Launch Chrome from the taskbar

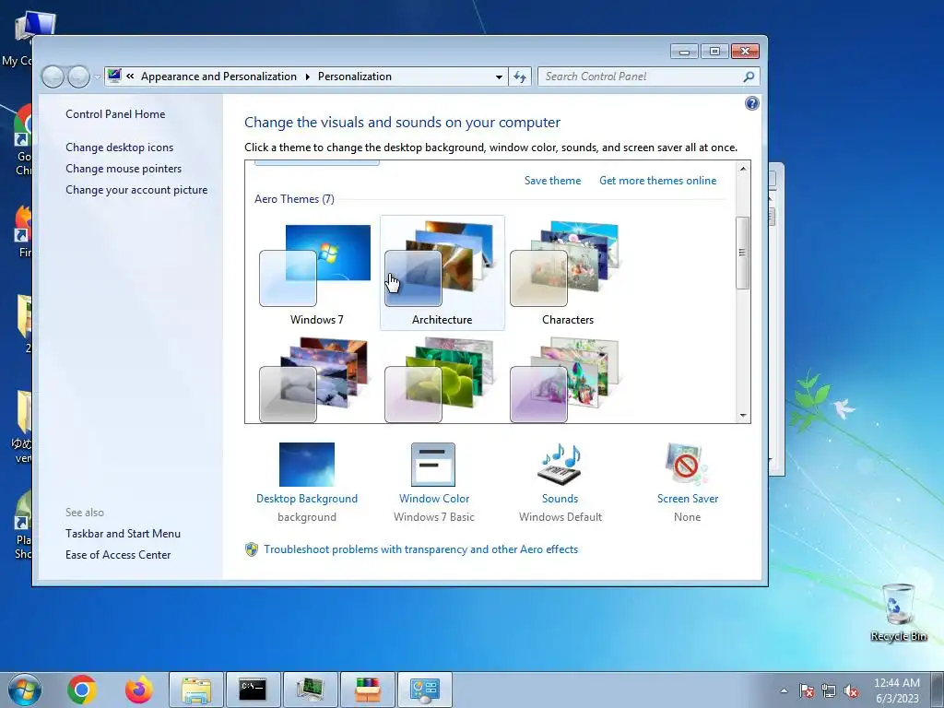pos(82,690)
